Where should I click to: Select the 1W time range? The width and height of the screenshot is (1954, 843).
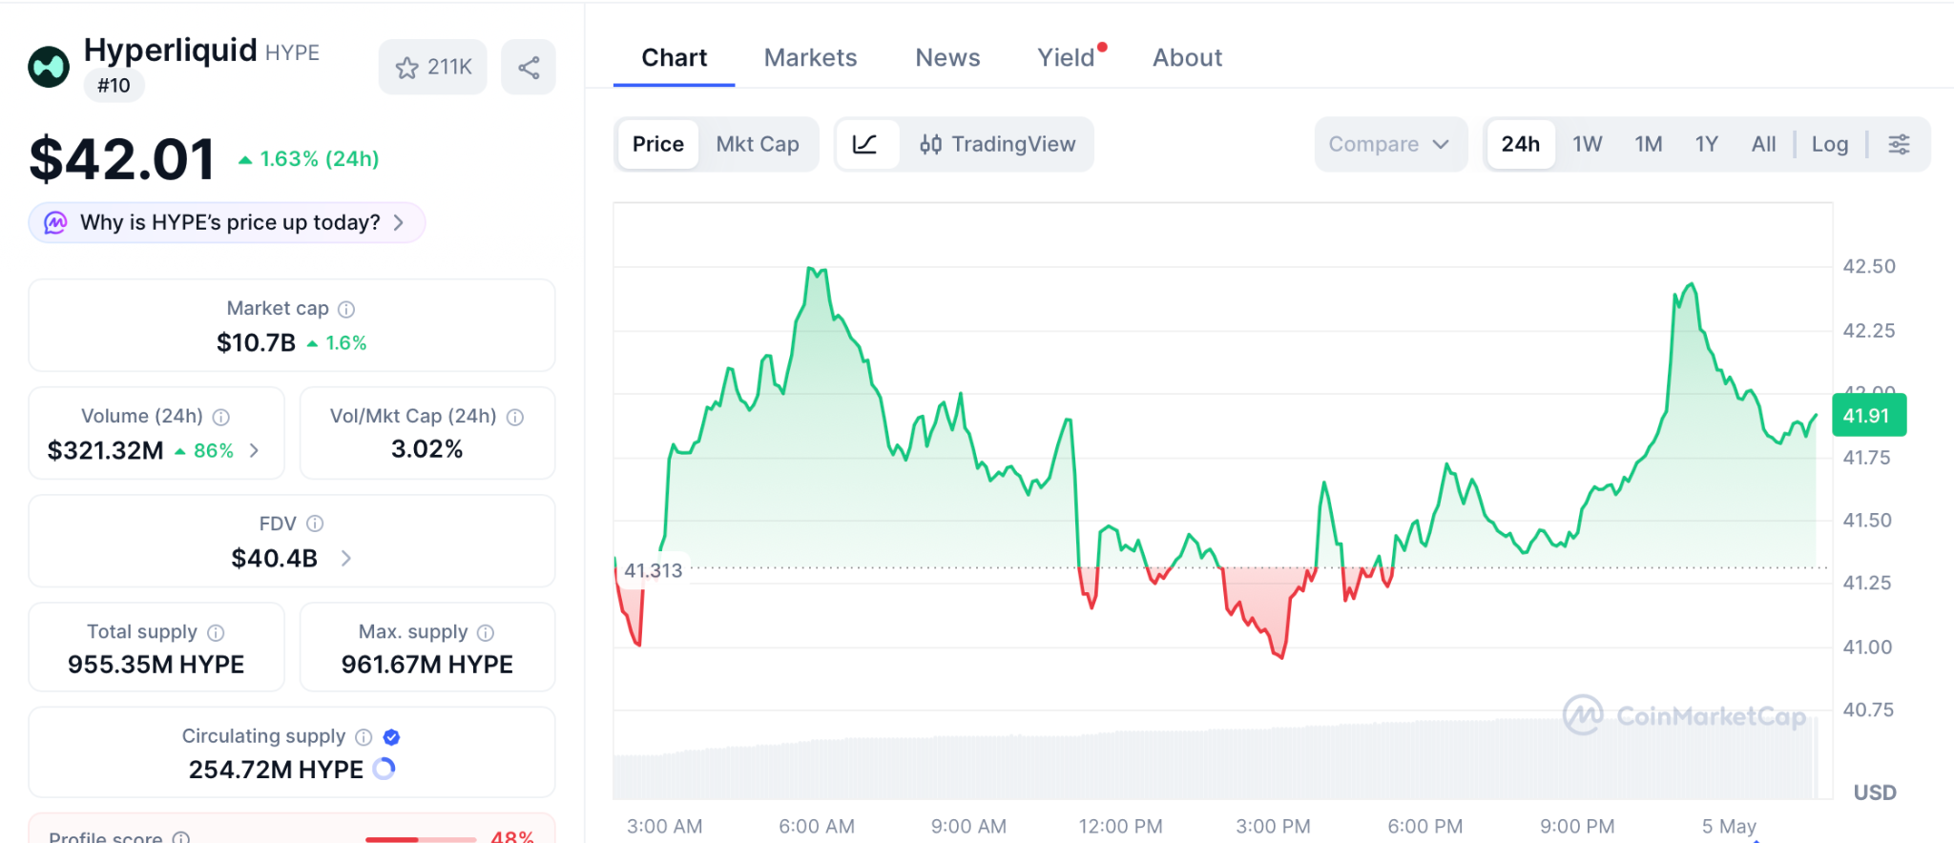[1587, 144]
